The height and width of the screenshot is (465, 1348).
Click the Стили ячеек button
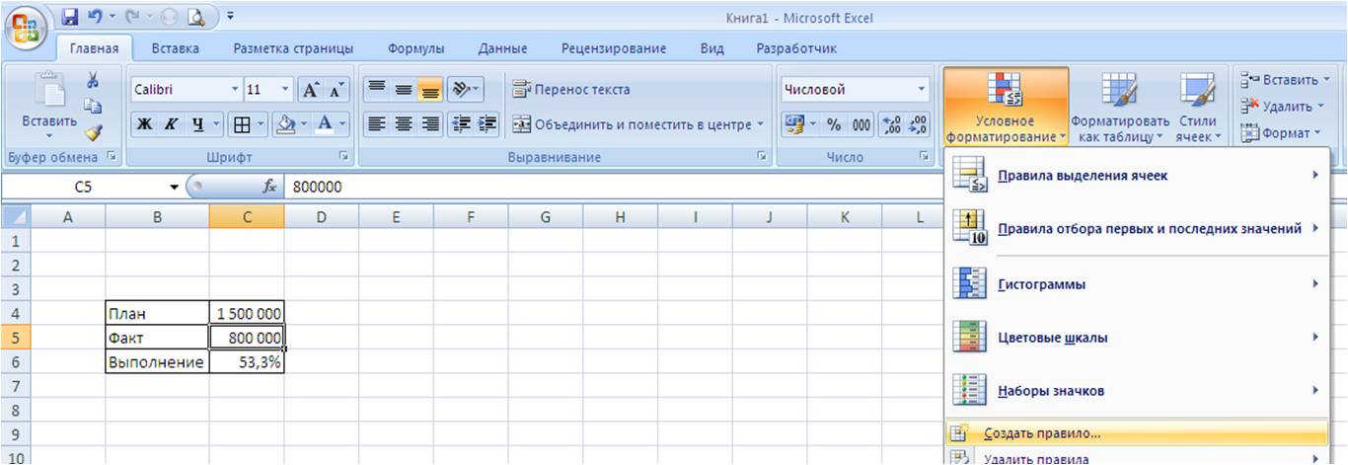coord(1197,108)
